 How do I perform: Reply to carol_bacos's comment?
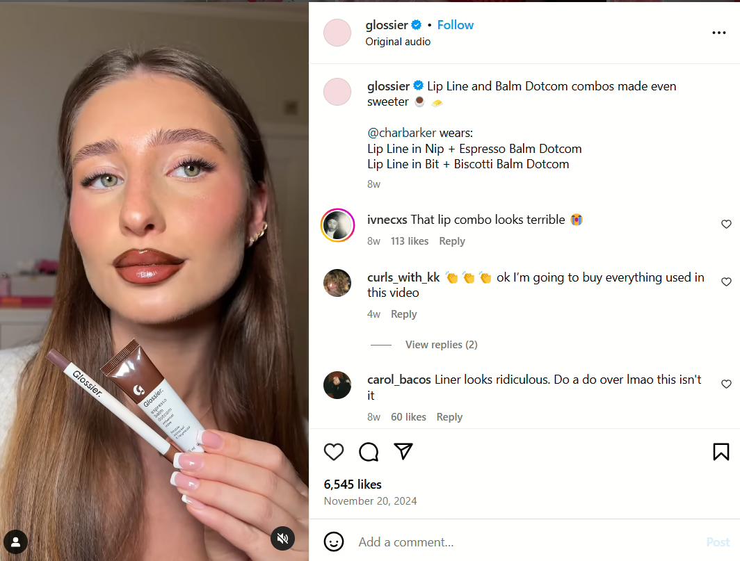click(x=449, y=417)
